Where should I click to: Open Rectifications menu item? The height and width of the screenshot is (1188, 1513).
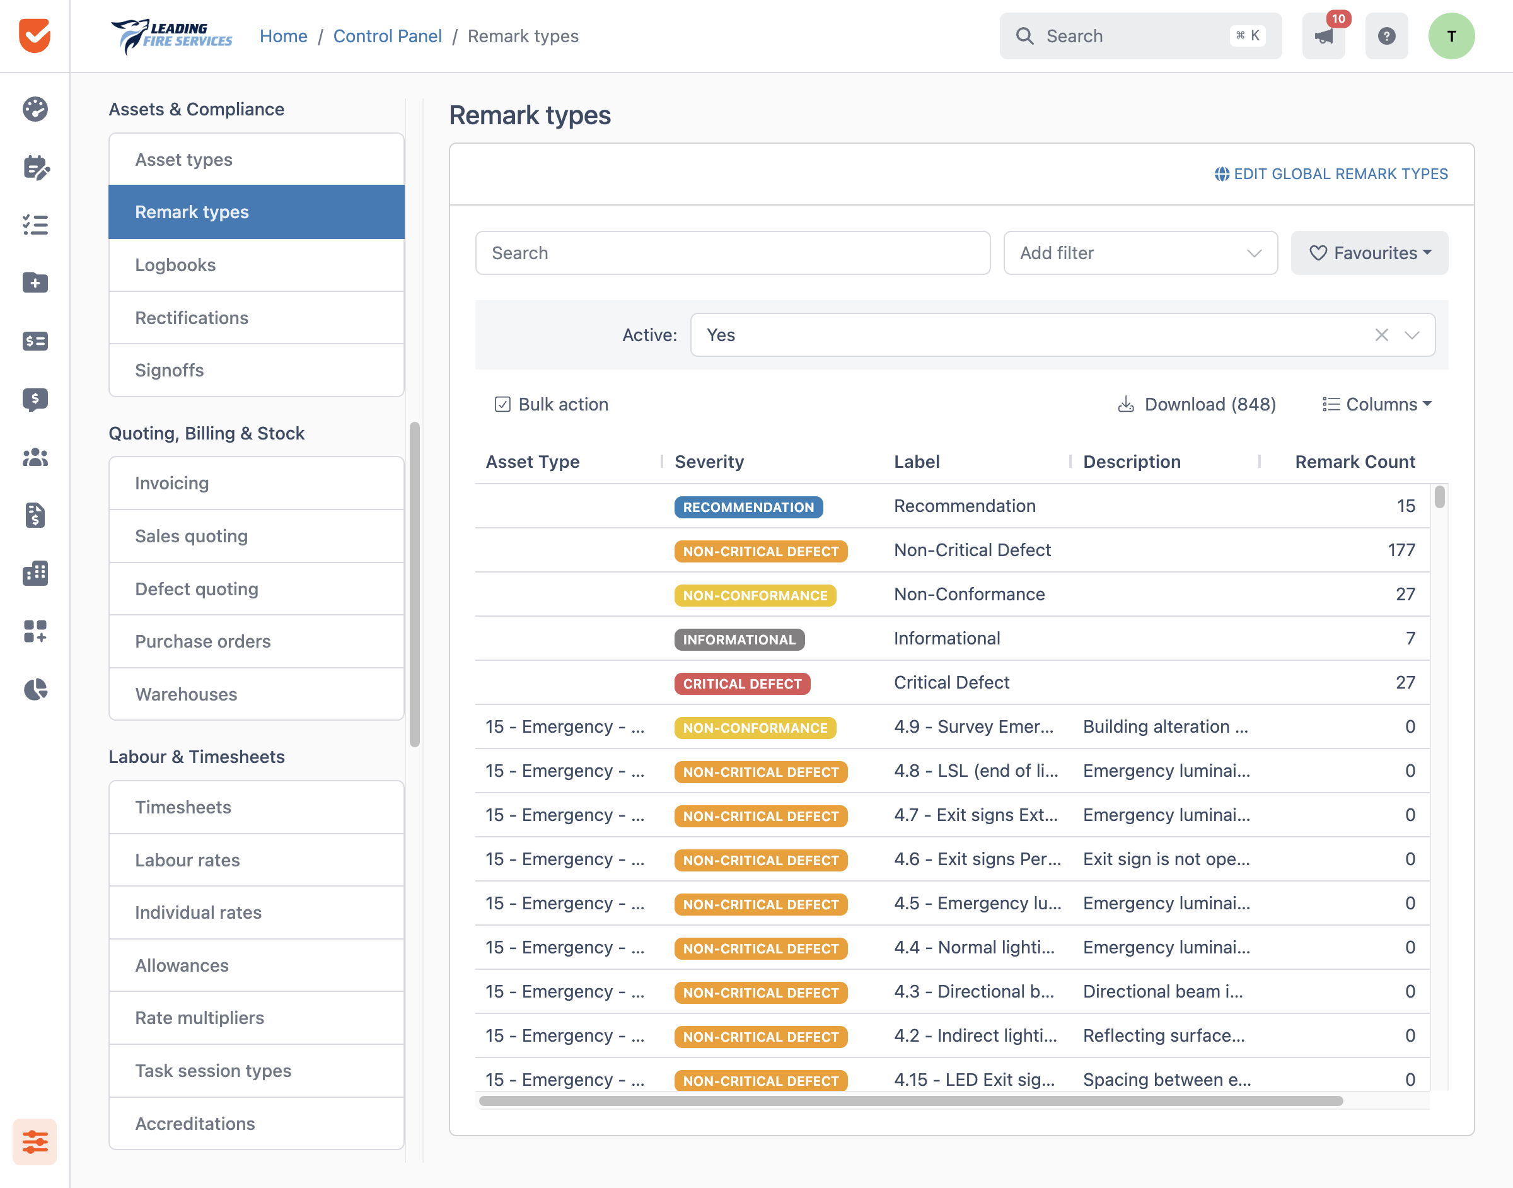(x=257, y=318)
